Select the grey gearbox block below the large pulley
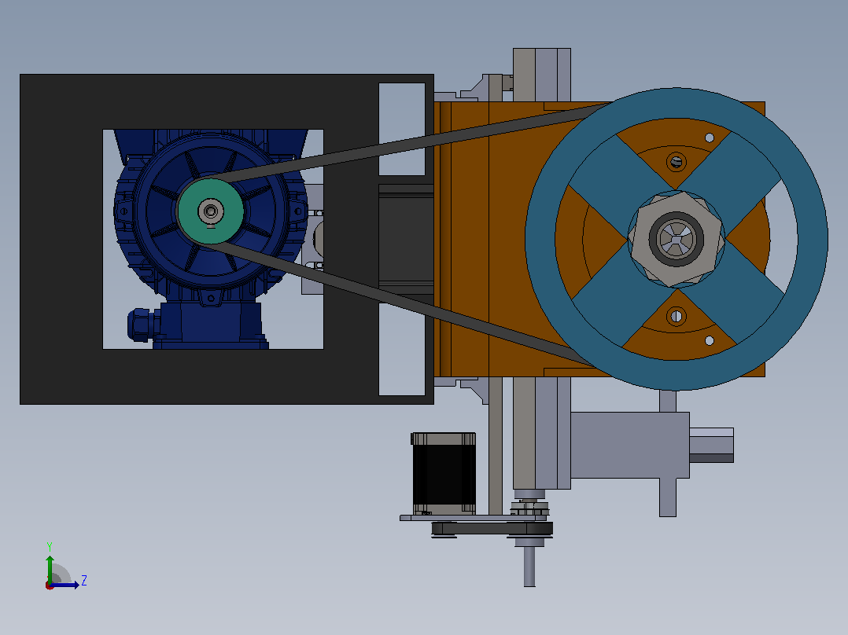The width and height of the screenshot is (848, 635). point(630,446)
